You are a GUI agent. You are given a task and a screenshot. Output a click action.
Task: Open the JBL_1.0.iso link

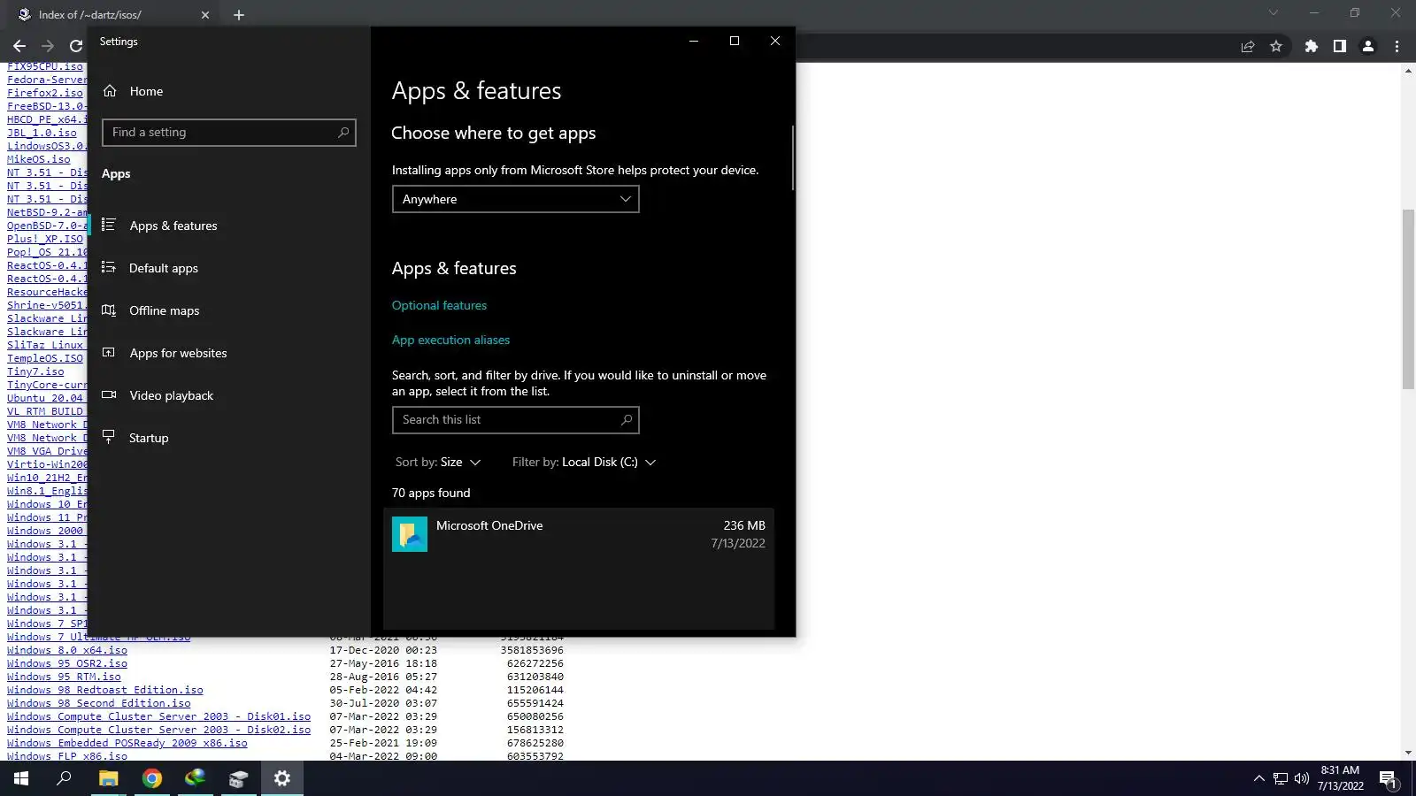coord(42,133)
